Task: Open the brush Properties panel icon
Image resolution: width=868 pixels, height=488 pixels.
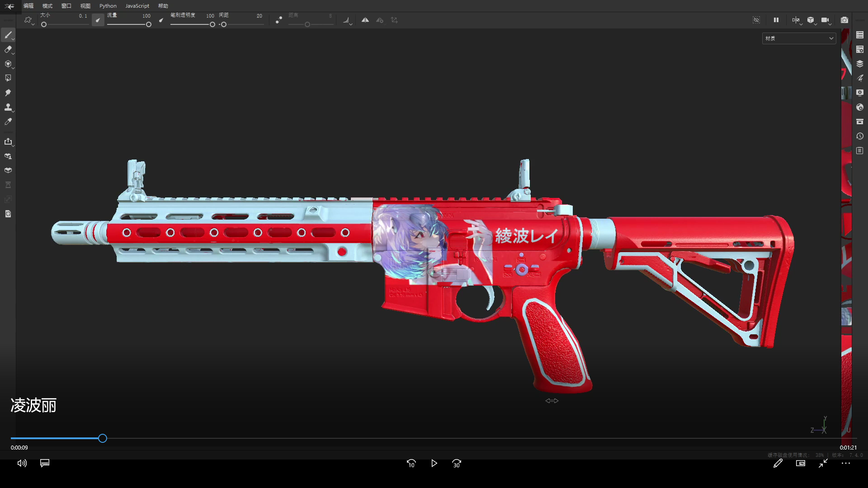Action: 860,78
